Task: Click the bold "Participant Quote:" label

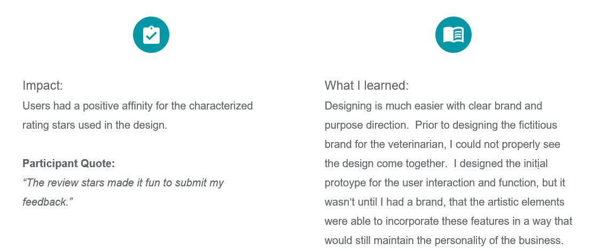Action: click(68, 163)
